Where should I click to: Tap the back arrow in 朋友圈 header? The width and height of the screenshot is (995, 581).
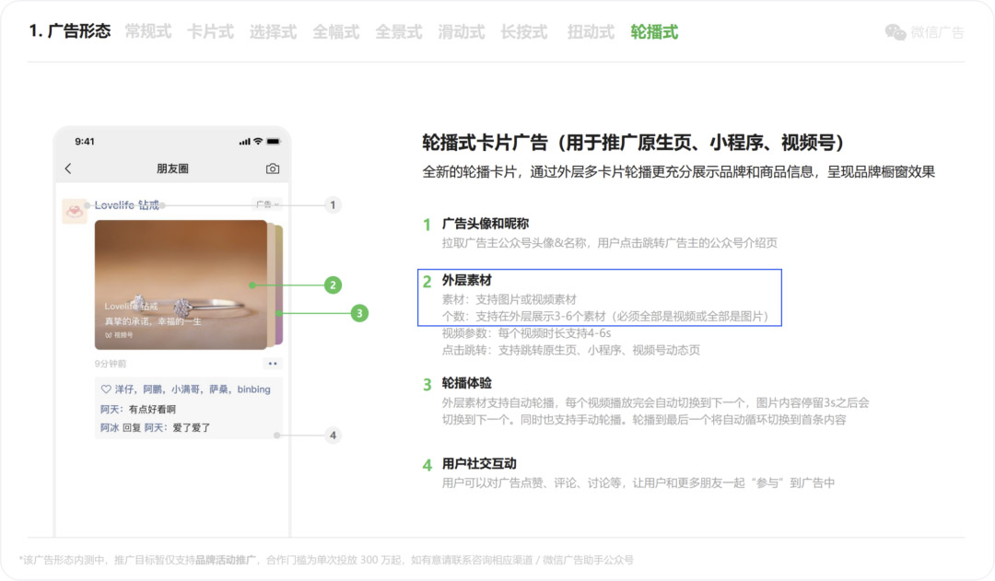pyautogui.click(x=68, y=168)
